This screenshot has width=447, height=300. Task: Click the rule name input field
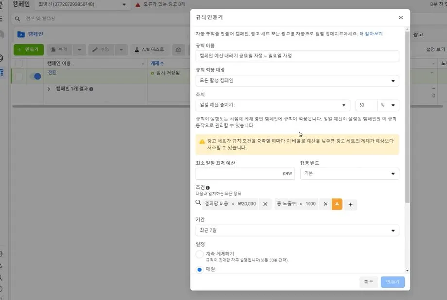pos(297,56)
